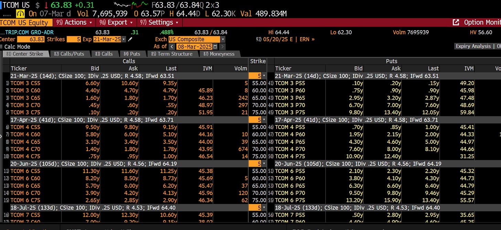Expand the Exp date dropdown arrow
501x230 pixels.
coord(124,39)
